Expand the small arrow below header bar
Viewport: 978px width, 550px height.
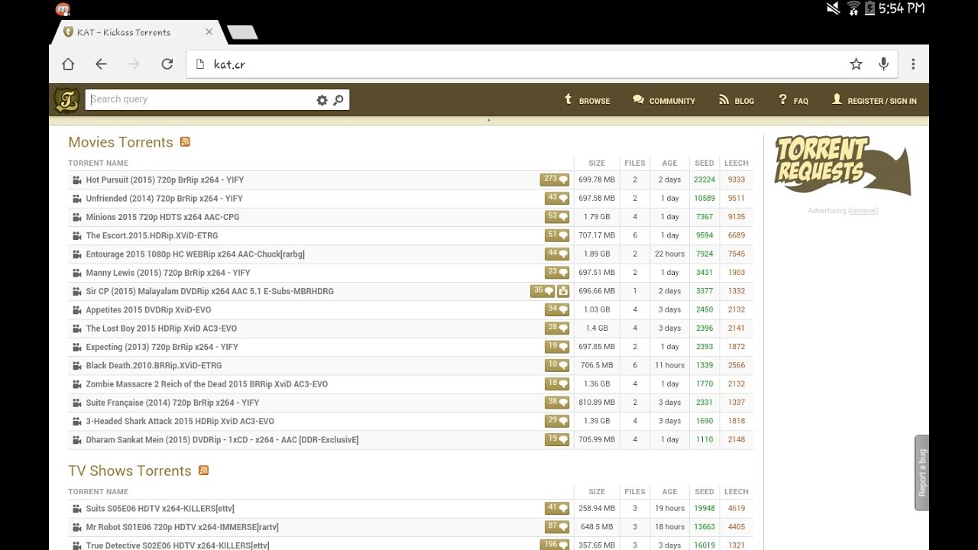pos(489,120)
